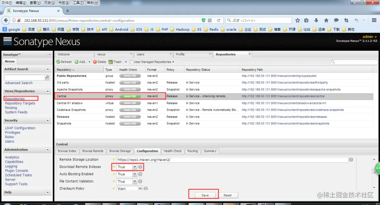Save the Central configuration
The image size is (380, 205).
tap(205, 195)
